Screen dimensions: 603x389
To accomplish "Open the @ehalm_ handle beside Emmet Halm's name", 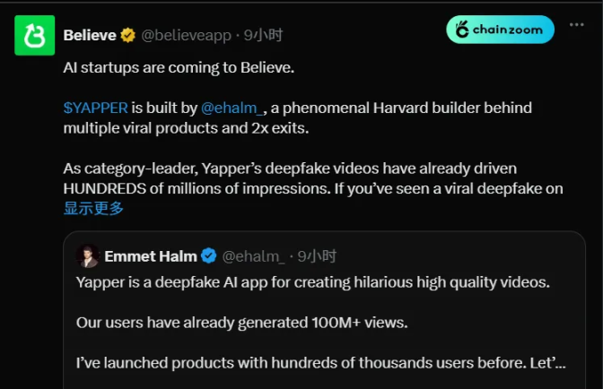I will pos(253,256).
